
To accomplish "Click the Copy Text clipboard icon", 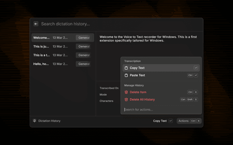I will (x=126, y=68).
